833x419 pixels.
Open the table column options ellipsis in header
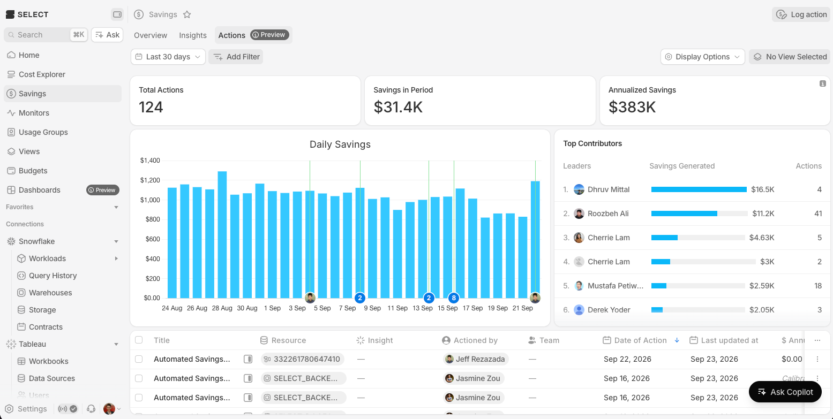[817, 340]
